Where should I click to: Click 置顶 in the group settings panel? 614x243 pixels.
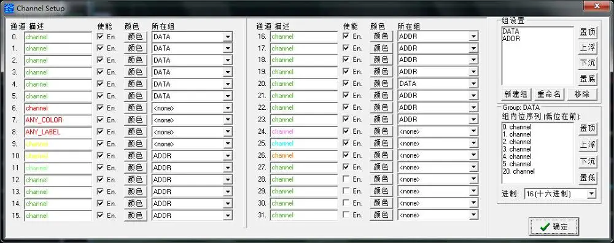[588, 32]
